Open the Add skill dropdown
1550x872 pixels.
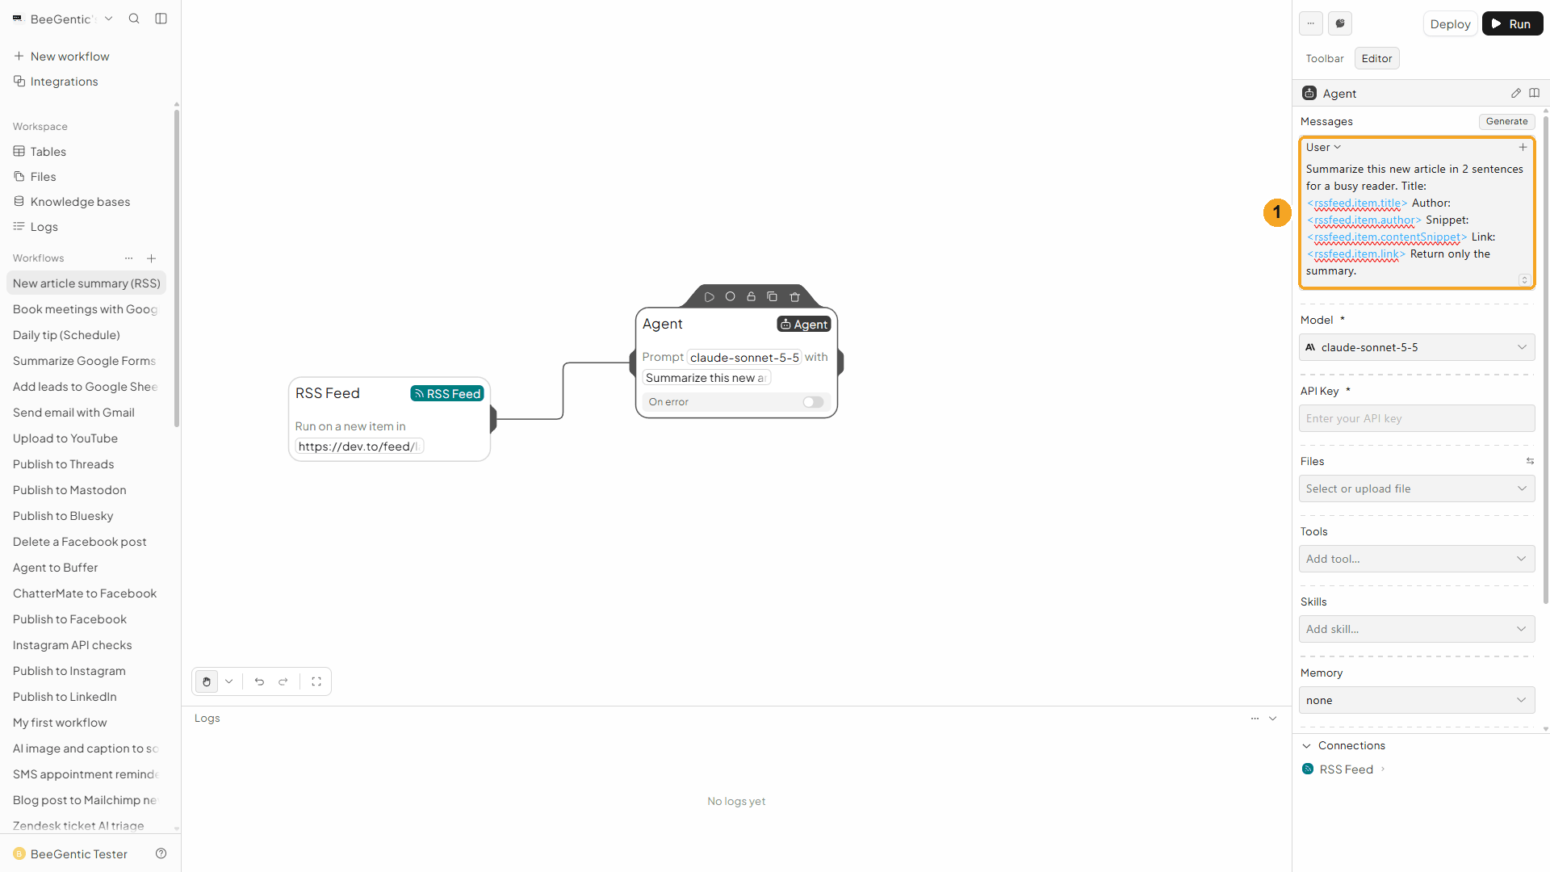(1417, 629)
